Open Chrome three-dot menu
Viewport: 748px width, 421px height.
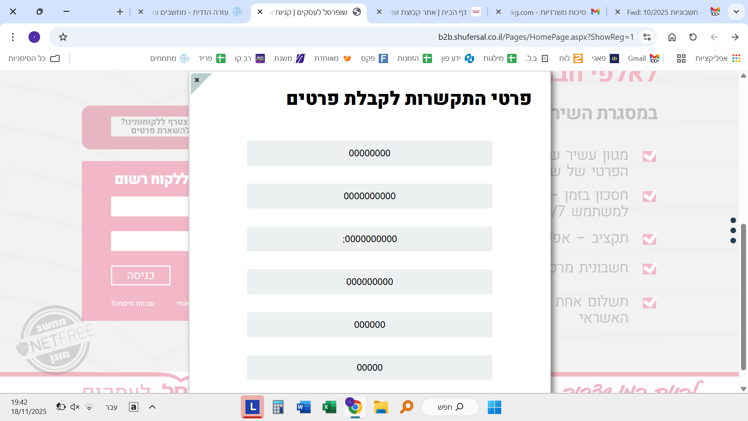(13, 37)
